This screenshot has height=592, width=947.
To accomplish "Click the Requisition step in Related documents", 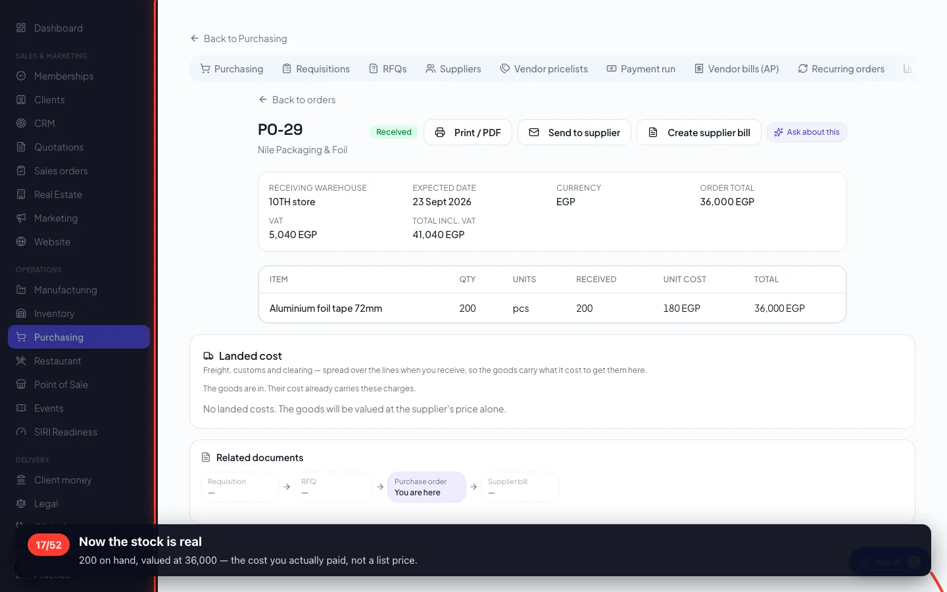I will point(240,487).
